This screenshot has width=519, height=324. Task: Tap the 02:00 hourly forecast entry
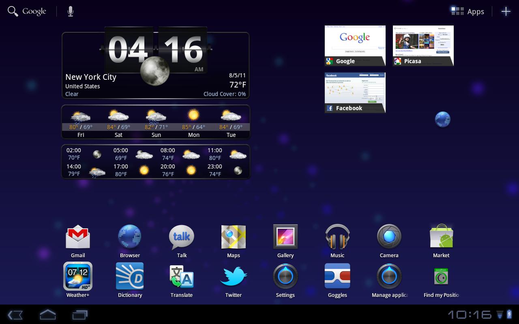[x=84, y=154]
